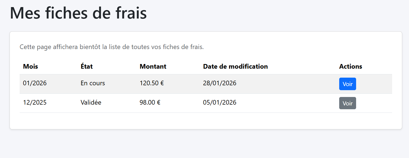
Task: Click the amount 120.50 €
Action: 151,83
